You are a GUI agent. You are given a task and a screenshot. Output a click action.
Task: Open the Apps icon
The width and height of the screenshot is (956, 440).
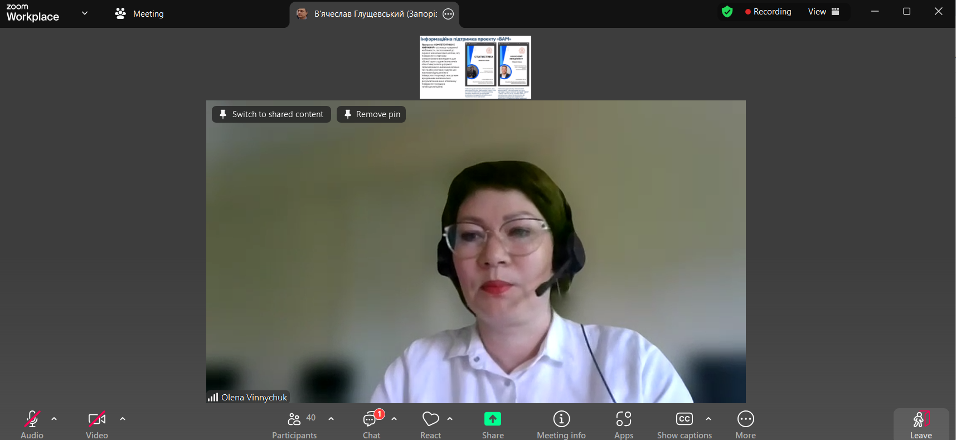click(623, 419)
